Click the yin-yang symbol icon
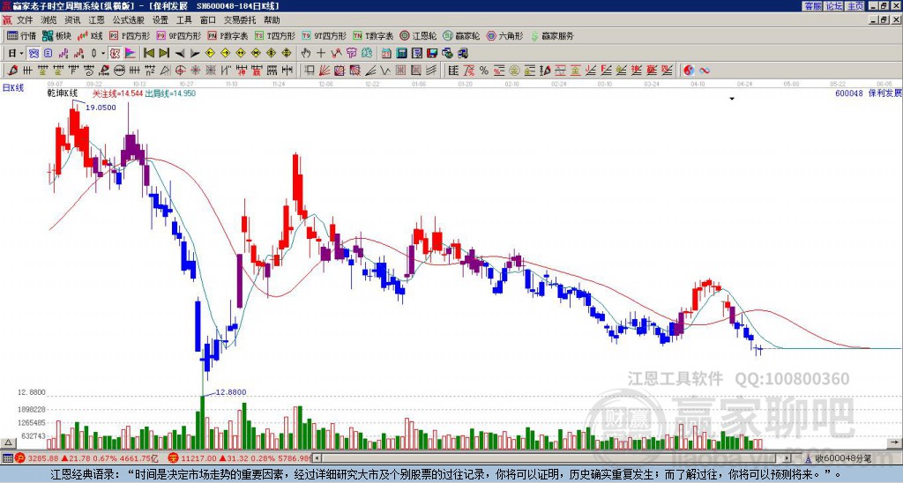Image resolution: width=903 pixels, height=483 pixels. coord(689,71)
